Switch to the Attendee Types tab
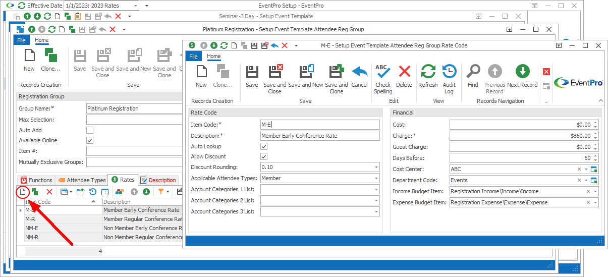608x277 pixels. tap(82, 180)
